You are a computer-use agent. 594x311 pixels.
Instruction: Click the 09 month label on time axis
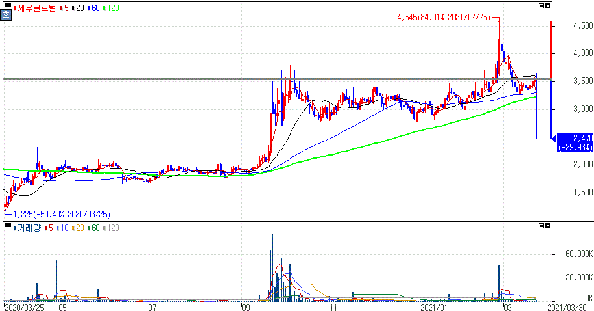coord(246,307)
